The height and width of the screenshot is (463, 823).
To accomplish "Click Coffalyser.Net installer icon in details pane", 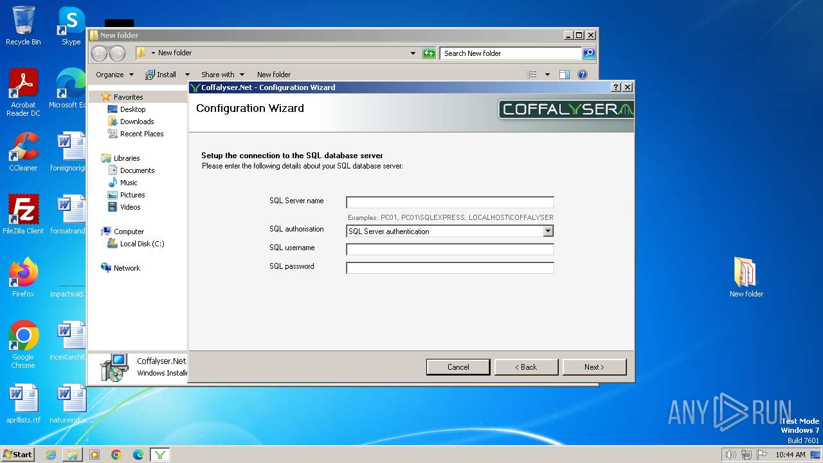I will (x=114, y=367).
